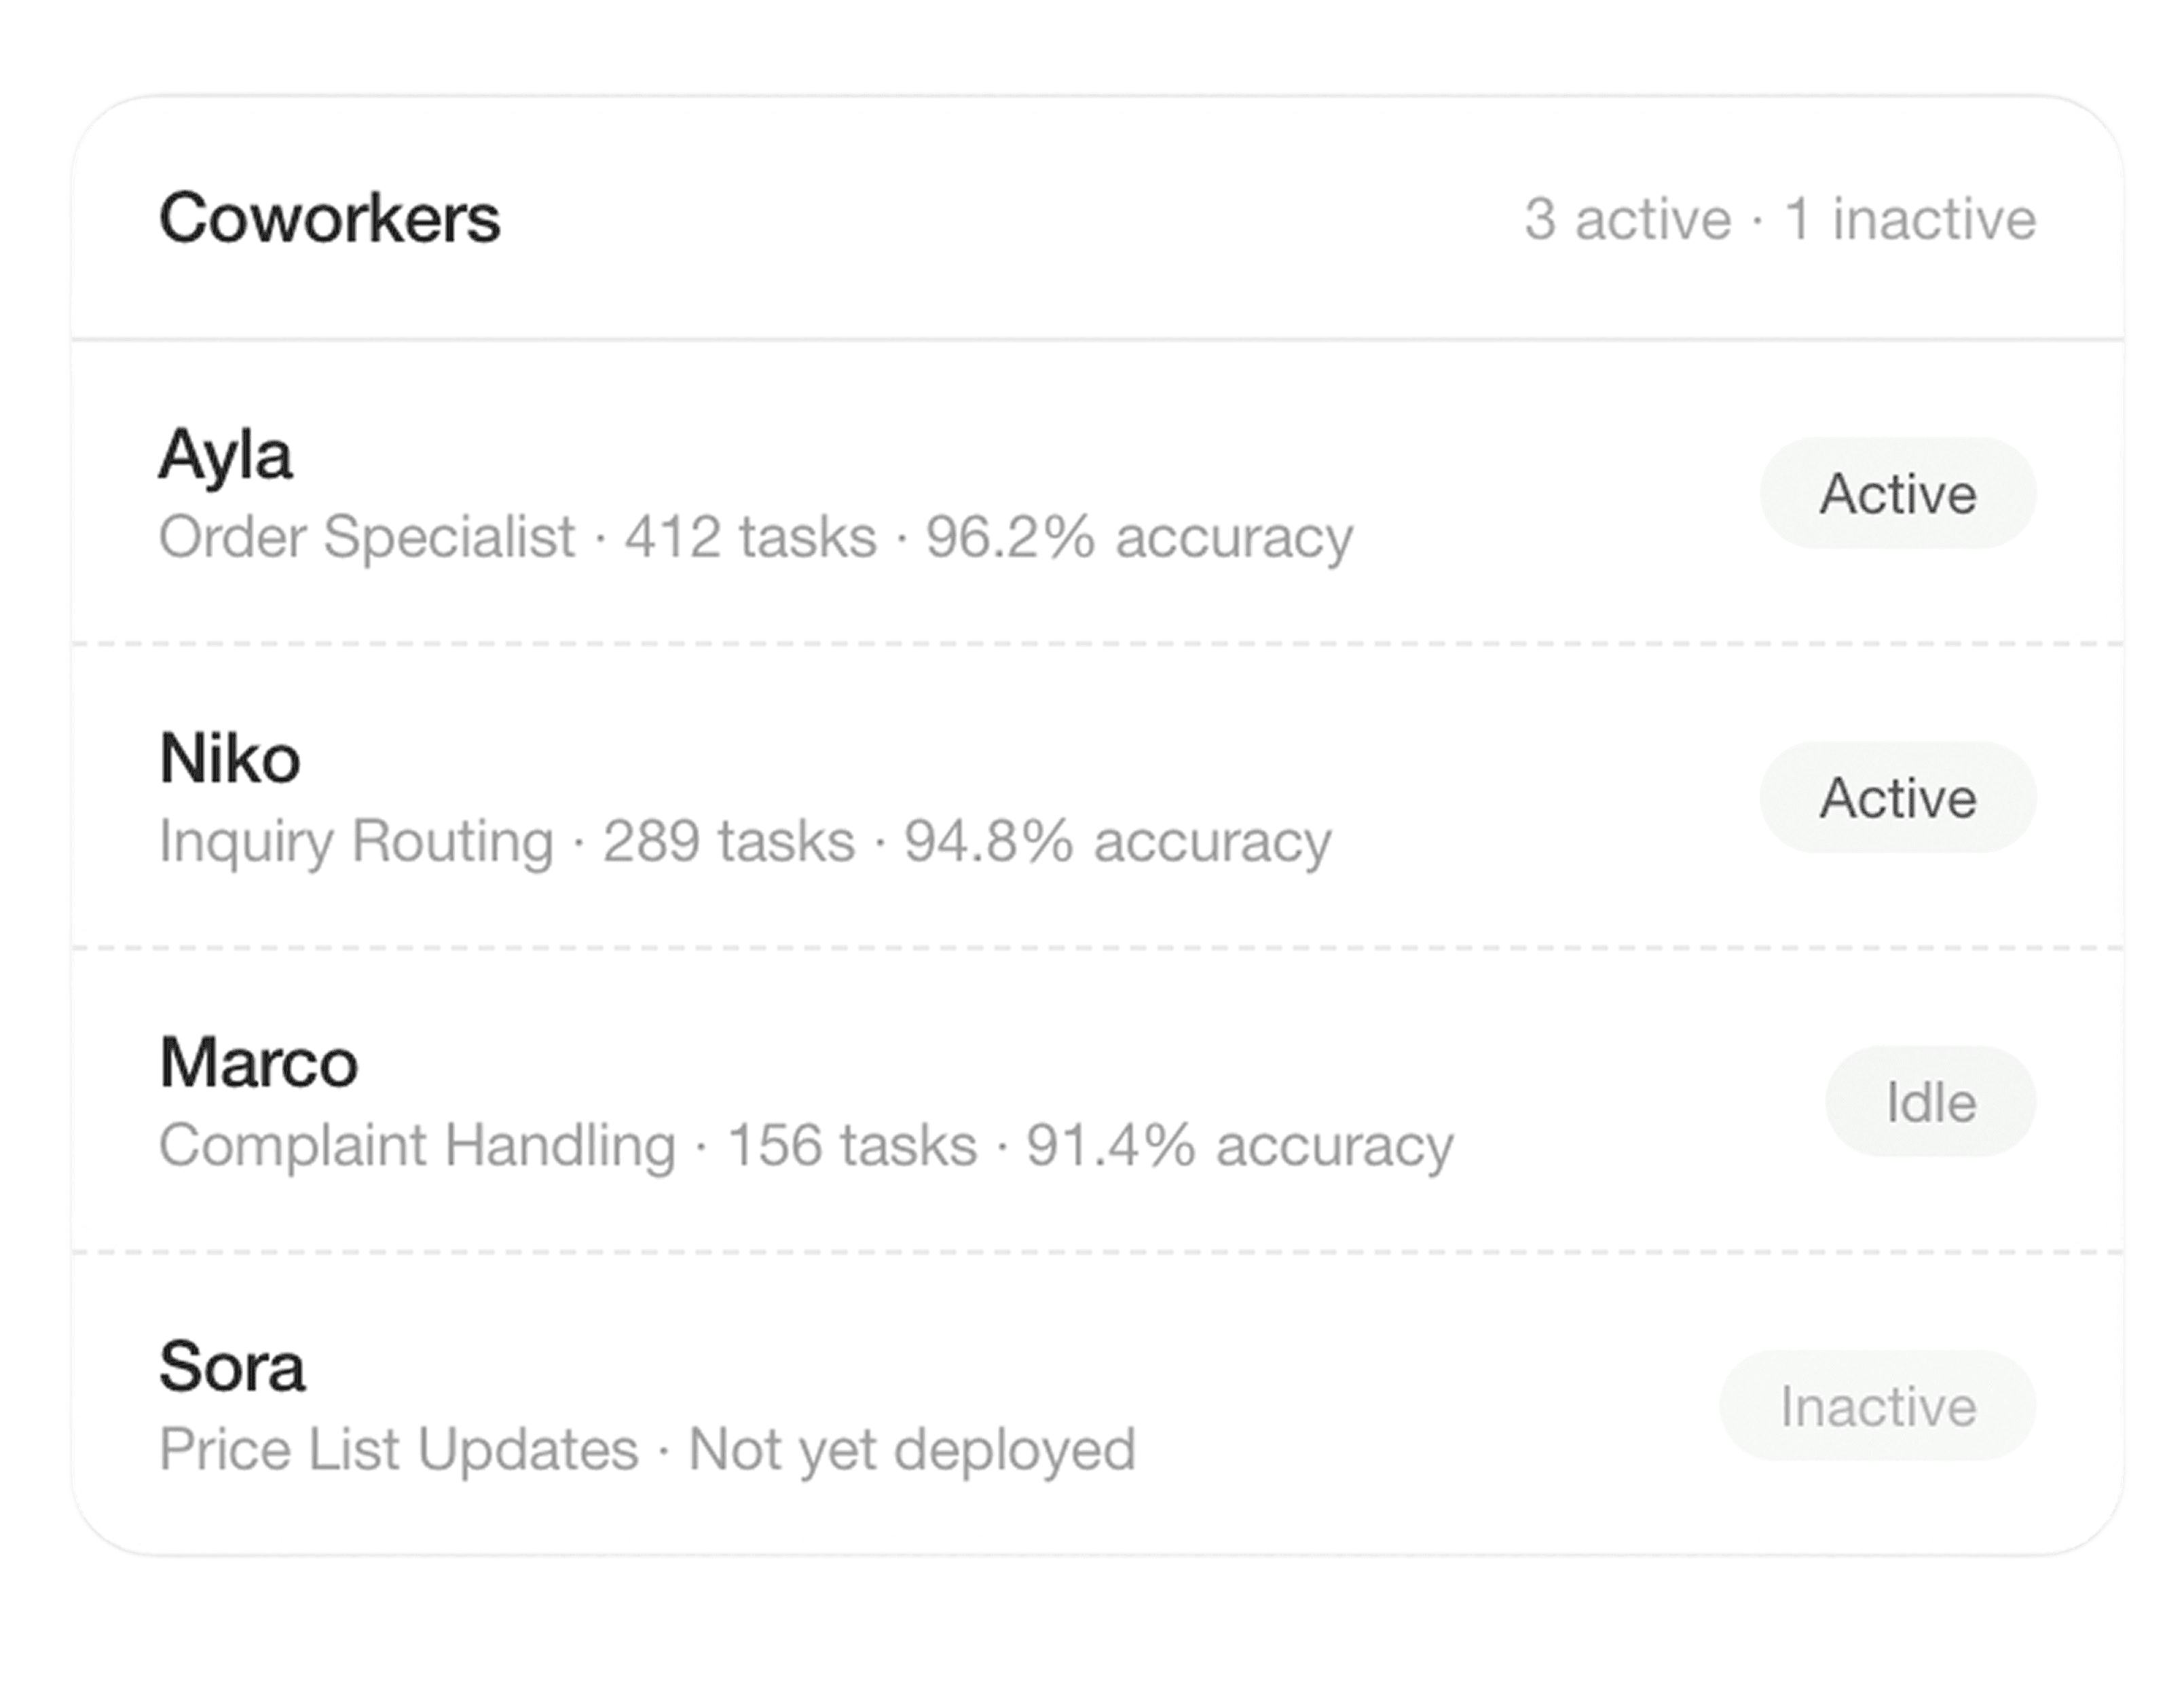Select Marco's 156 tasks text
2184x1682 pixels.
click(x=852, y=1146)
